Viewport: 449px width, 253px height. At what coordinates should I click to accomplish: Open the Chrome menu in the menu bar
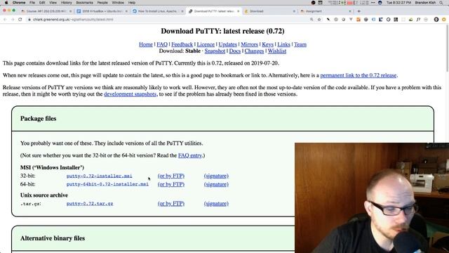tap(19, 3)
